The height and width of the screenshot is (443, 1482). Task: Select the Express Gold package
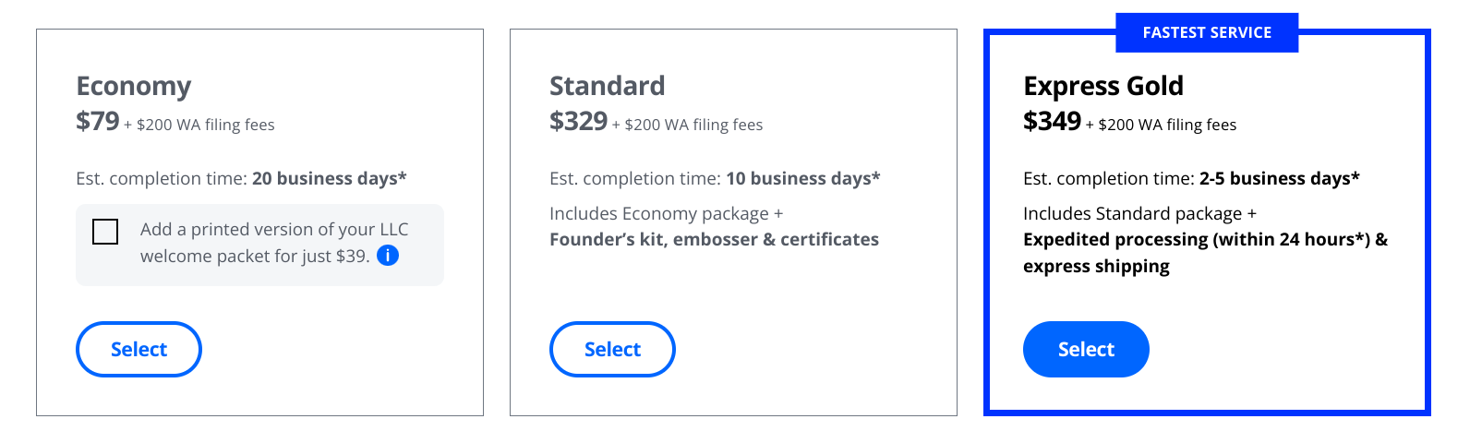1086,349
